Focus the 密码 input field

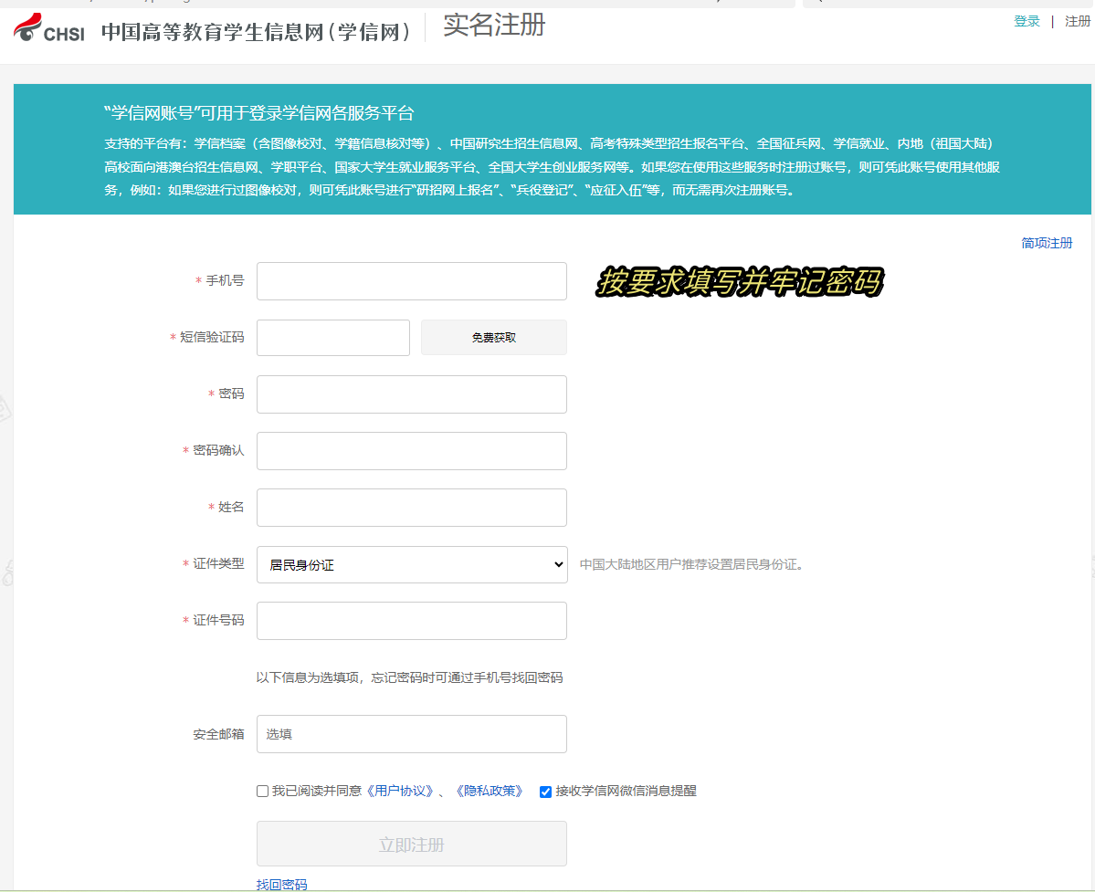(x=411, y=394)
